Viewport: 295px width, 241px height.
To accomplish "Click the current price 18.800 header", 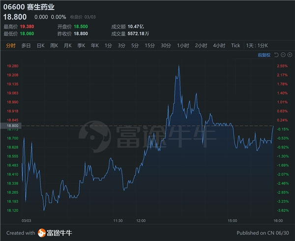I will pos(15,17).
